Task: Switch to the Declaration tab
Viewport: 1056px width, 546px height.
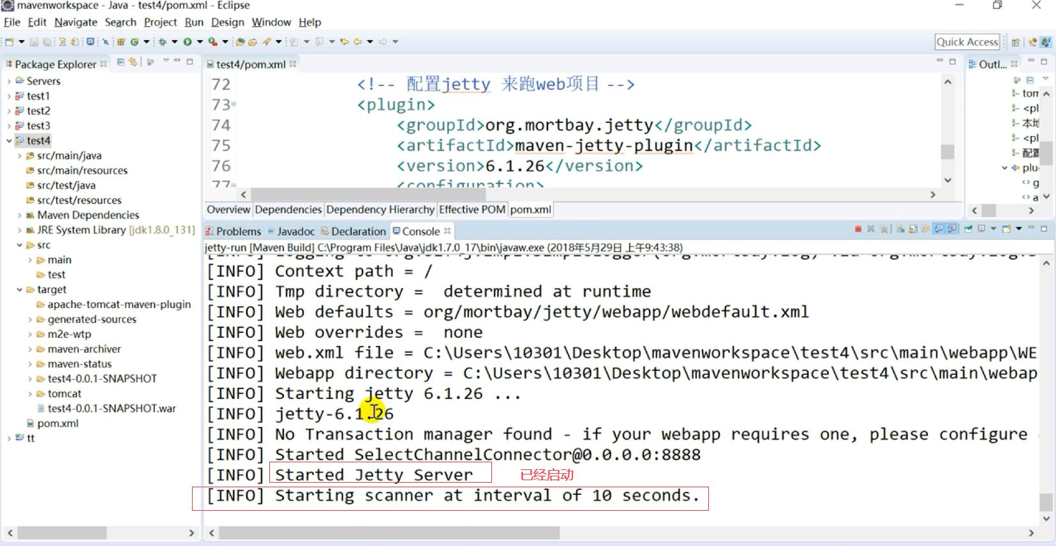Action: (x=353, y=231)
